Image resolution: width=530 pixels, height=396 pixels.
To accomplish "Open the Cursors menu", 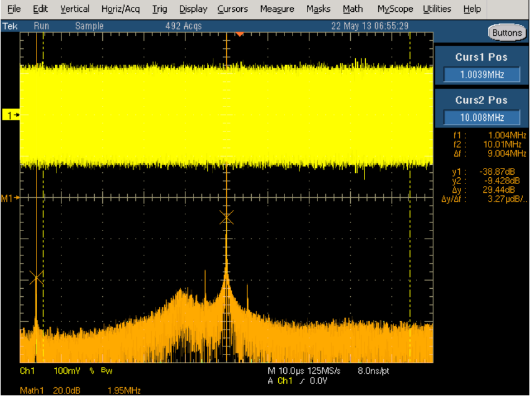I will tap(232, 9).
